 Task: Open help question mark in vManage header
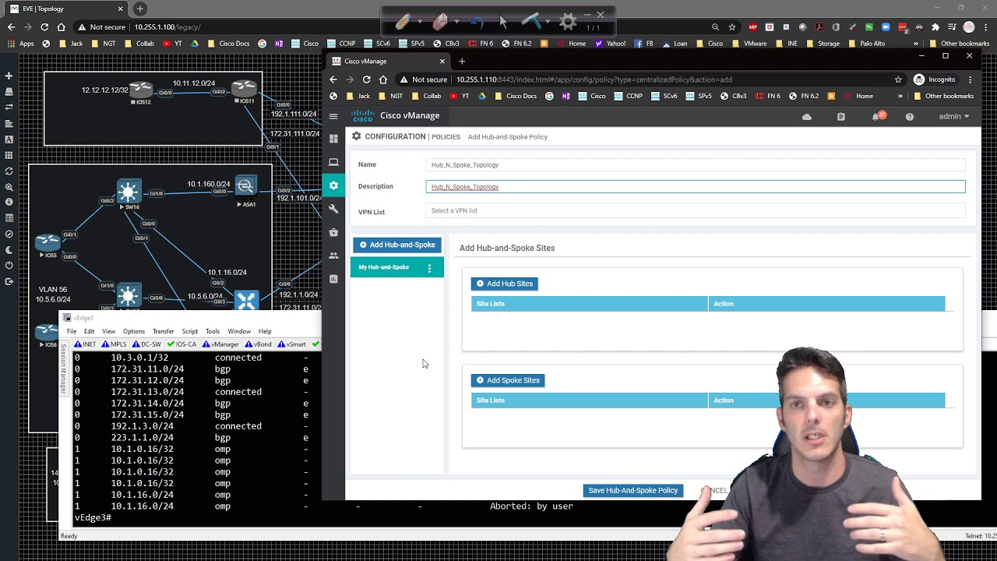(x=909, y=117)
